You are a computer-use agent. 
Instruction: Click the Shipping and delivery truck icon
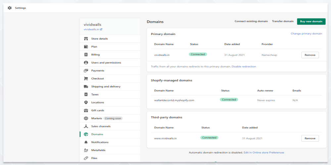click(86, 86)
